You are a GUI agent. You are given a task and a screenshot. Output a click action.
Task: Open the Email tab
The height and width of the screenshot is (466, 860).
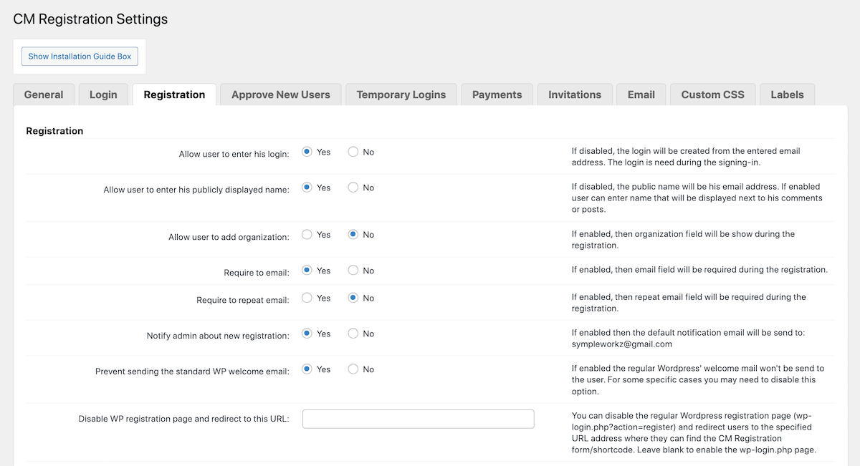pyautogui.click(x=641, y=94)
